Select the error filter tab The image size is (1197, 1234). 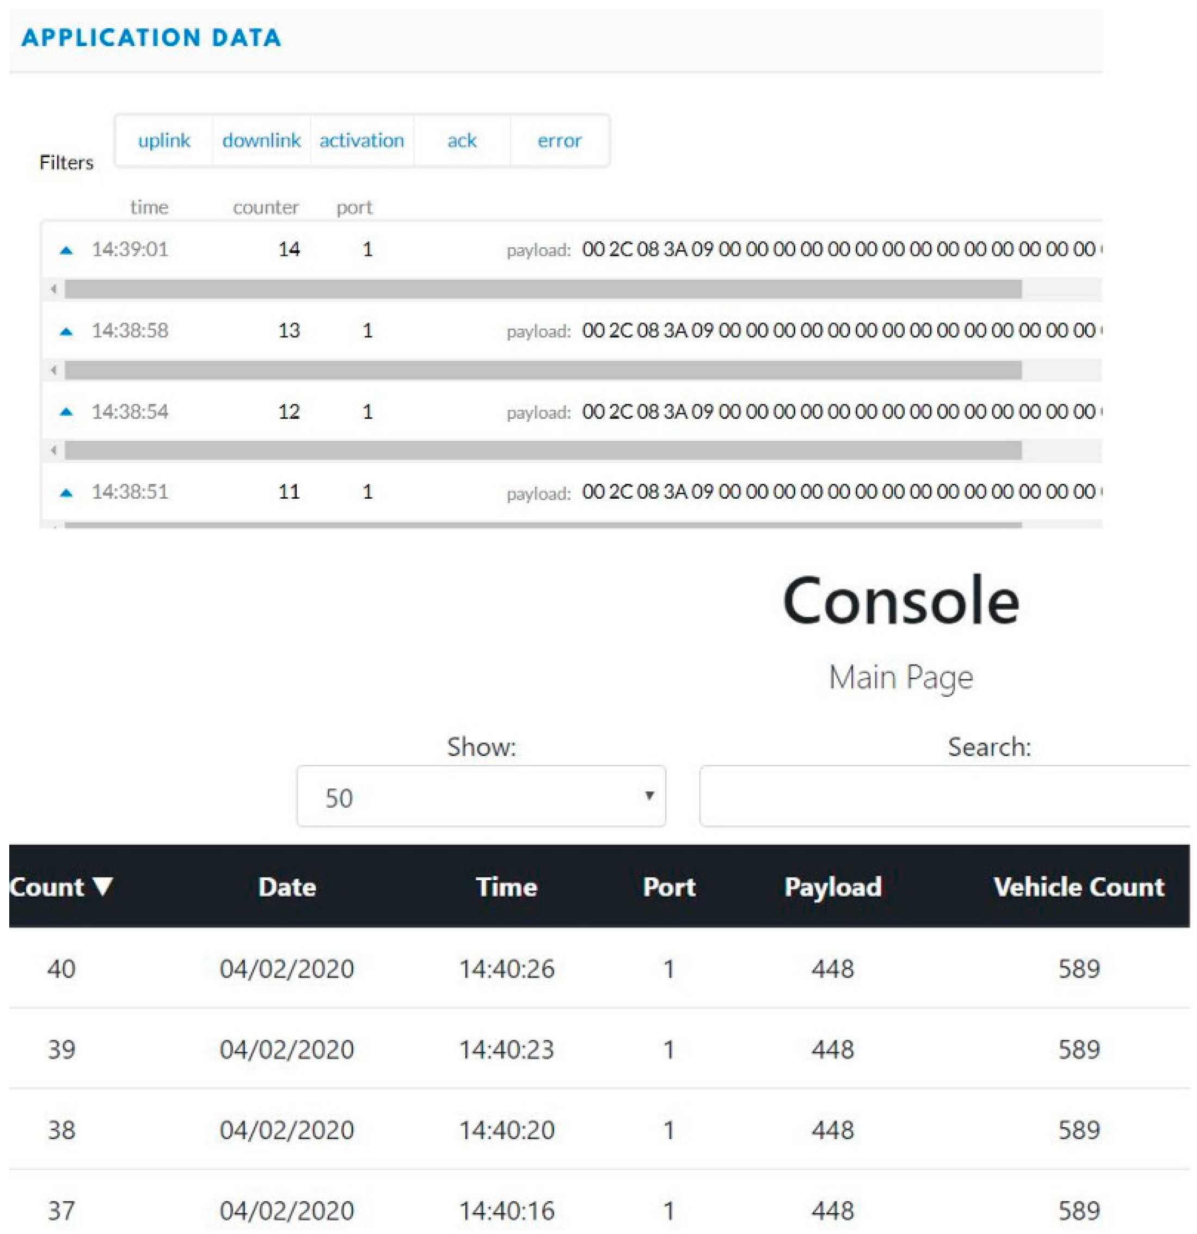559,140
